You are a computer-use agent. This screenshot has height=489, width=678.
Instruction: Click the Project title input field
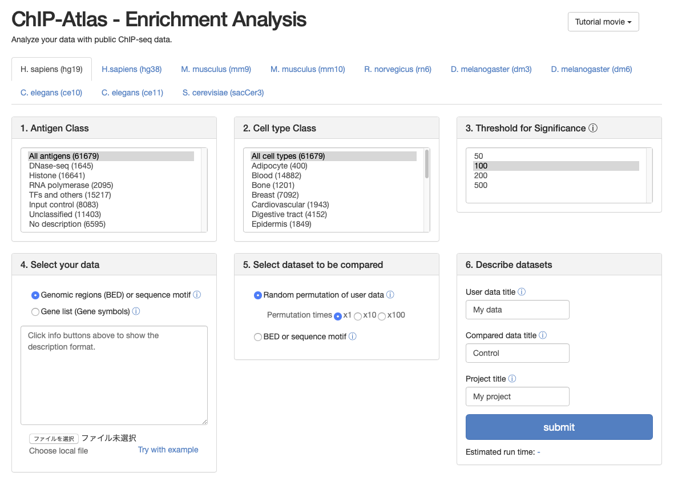click(518, 396)
